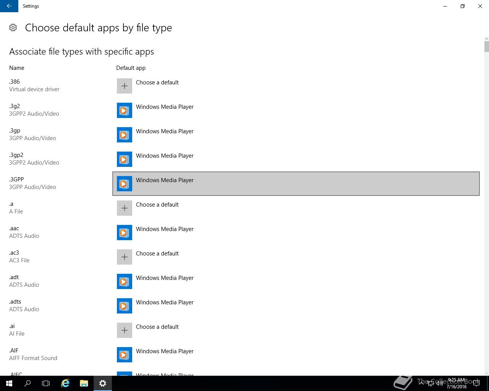Image resolution: width=489 pixels, height=391 pixels.
Task: Click the taskbar clock showing 7/16/2016
Action: click(x=457, y=383)
